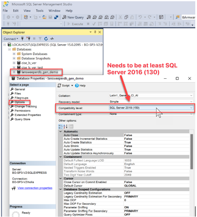Click the Save All toolbar icon
The height and width of the screenshot is (217, 197).
pyautogui.click(x=56, y=17)
